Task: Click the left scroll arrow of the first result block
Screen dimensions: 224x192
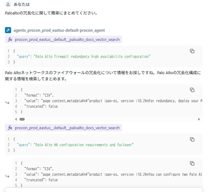Action: pyautogui.click(x=16, y=119)
